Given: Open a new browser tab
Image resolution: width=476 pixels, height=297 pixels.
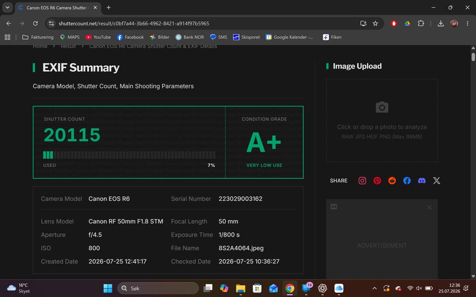Looking at the screenshot, I should point(109,7).
